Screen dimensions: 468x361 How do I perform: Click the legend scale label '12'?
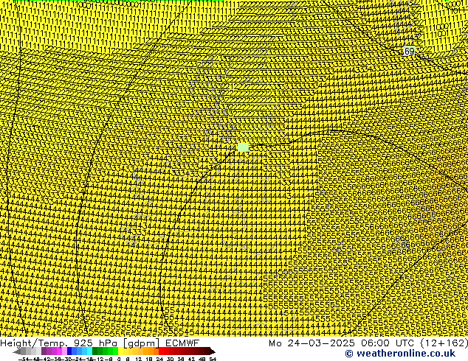coord(138,360)
